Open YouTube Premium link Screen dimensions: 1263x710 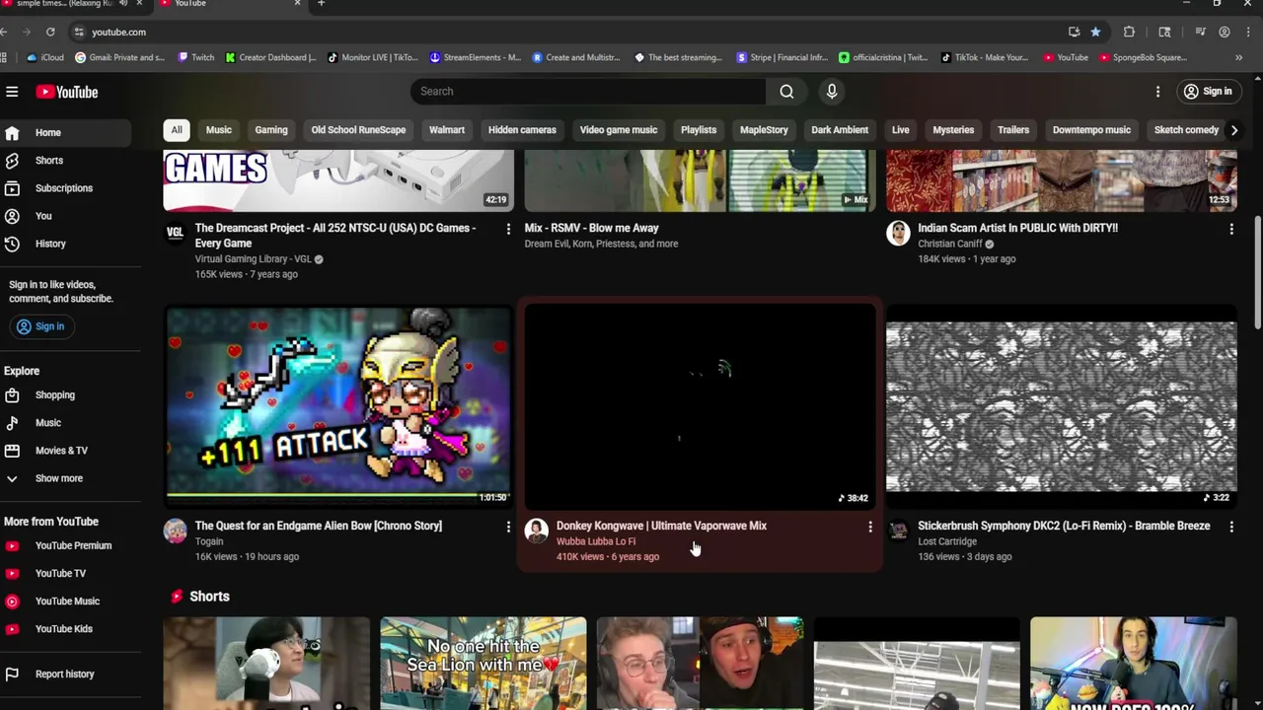coord(65,545)
